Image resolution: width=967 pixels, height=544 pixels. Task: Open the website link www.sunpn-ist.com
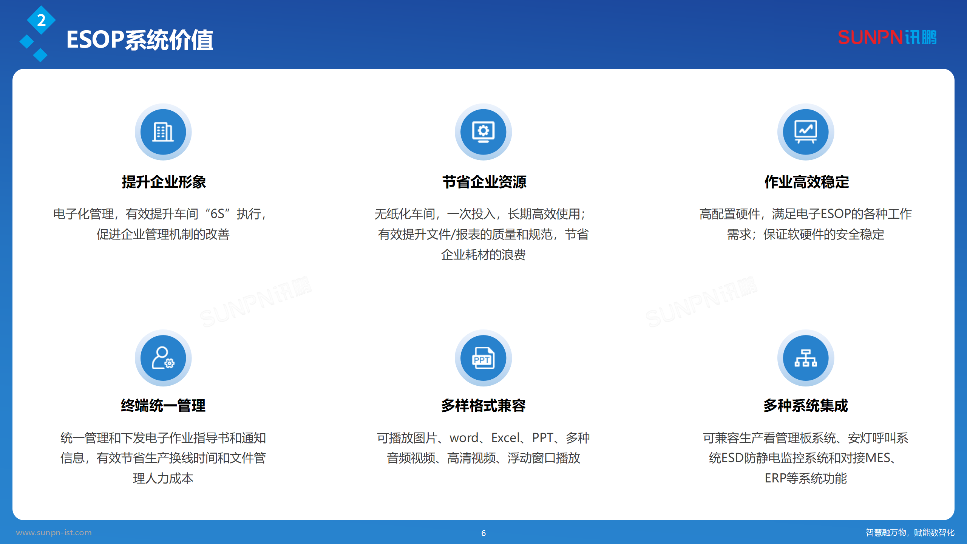(54, 533)
